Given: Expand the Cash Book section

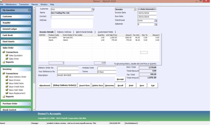Looking at the screenshot, I should click(29, 35).
